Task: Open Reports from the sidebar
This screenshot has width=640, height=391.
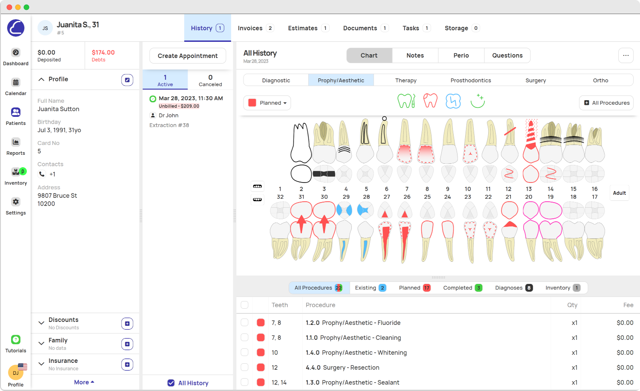Action: click(x=15, y=146)
